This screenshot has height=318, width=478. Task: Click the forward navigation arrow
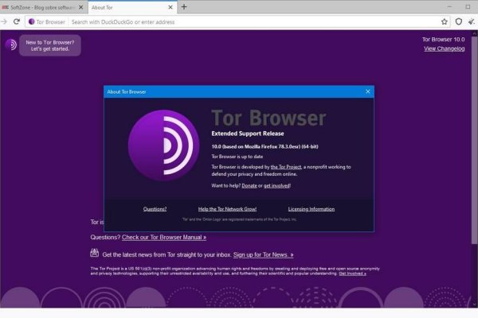point(6,21)
